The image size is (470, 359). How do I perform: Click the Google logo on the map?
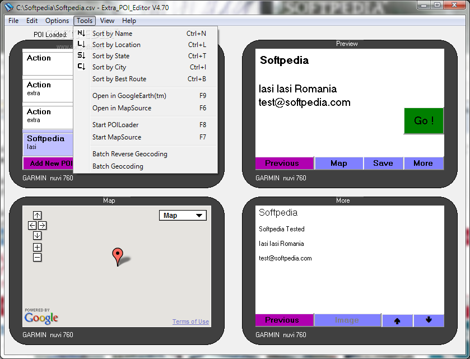41,318
